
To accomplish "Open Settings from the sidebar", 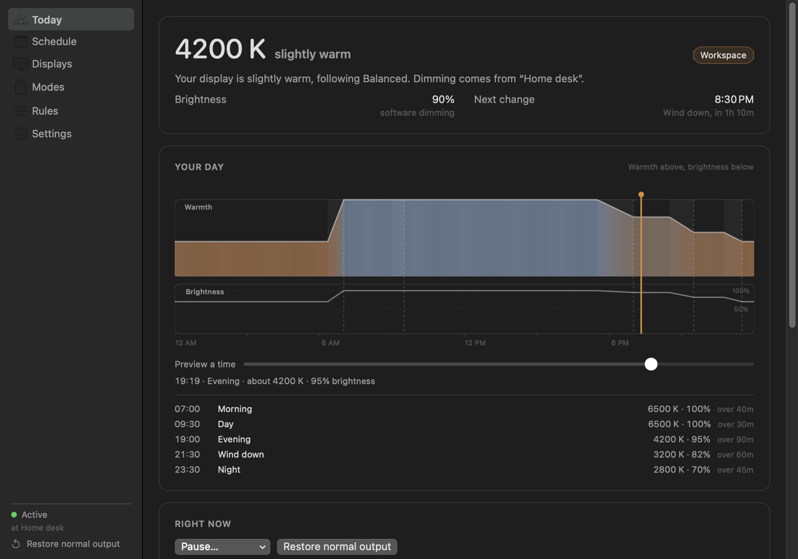I will (x=71, y=134).
